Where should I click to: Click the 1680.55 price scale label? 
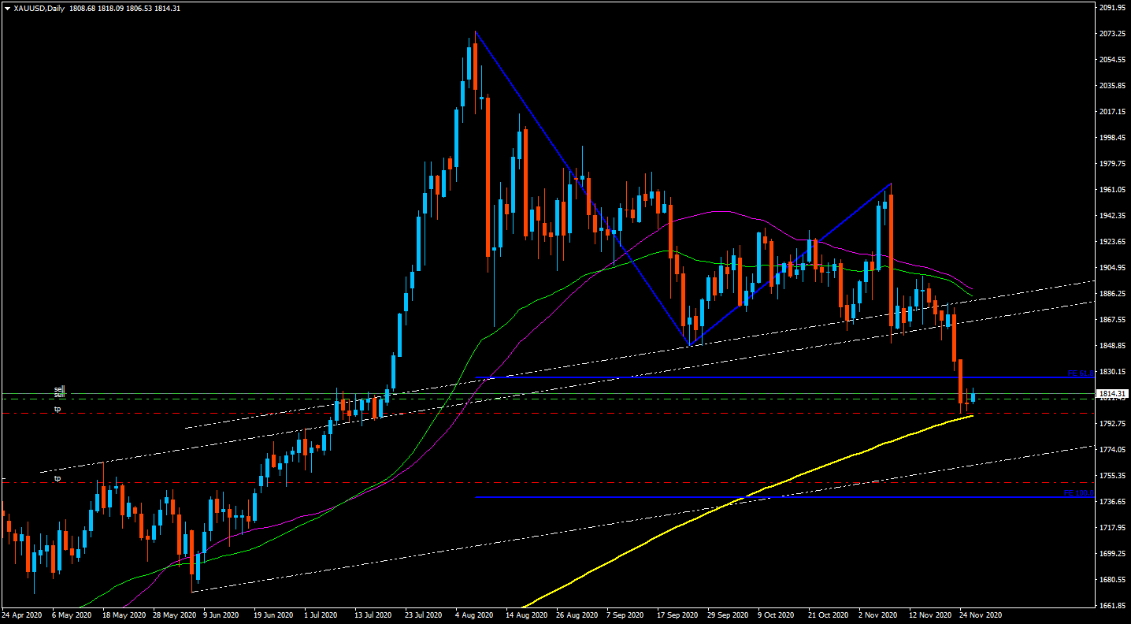pyautogui.click(x=1111, y=580)
